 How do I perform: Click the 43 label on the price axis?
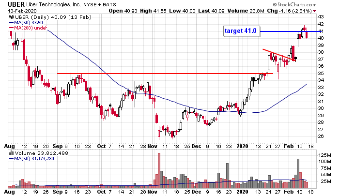[321, 17]
